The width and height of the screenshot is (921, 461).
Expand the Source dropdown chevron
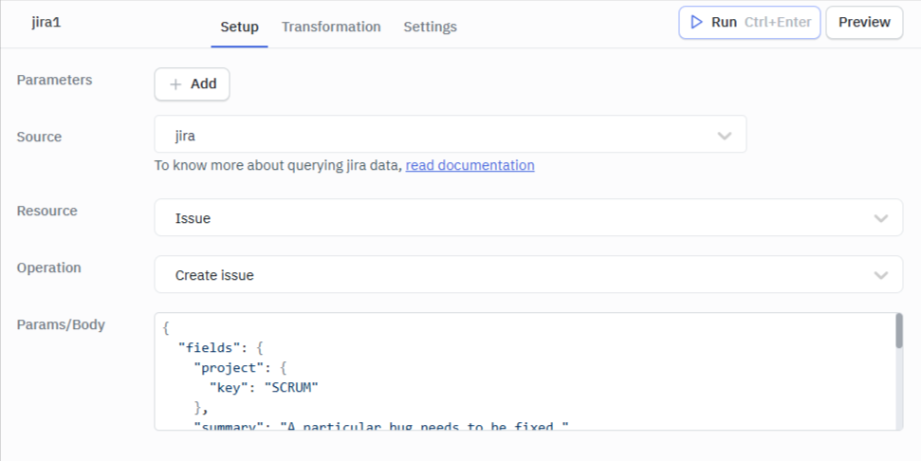[x=725, y=136]
